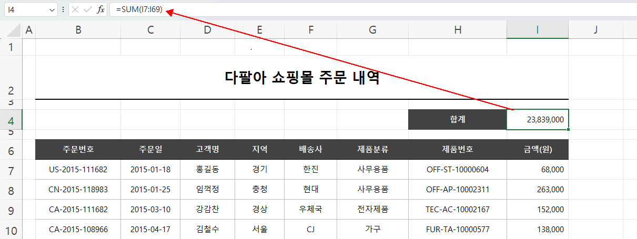Screen dimensions: 637x239
Task: Select column G header
Action: (x=372, y=30)
